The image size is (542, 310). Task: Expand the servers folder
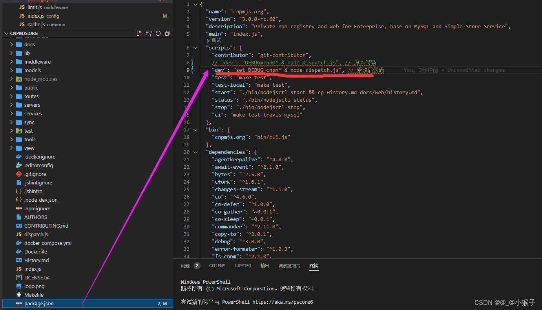(x=12, y=105)
